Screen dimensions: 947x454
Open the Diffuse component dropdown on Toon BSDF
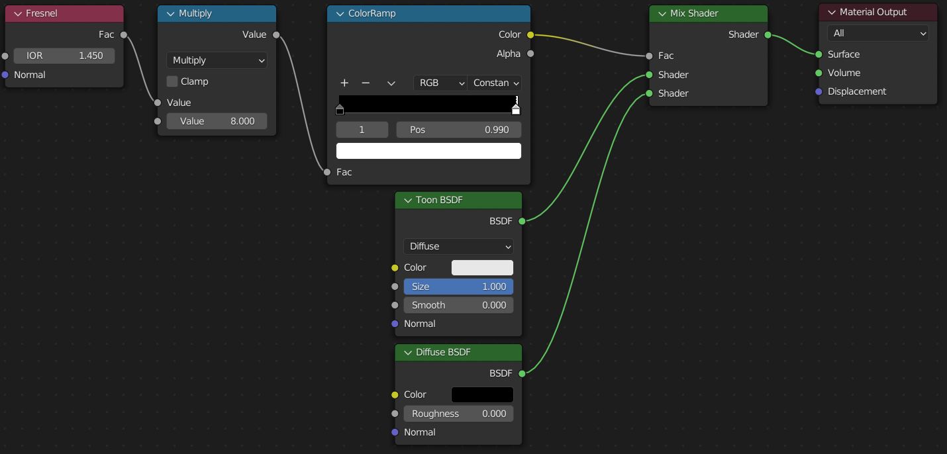(x=458, y=246)
